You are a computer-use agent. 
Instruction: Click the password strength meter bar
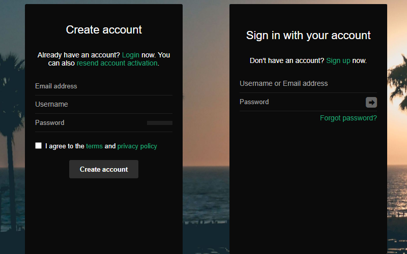pyautogui.click(x=159, y=123)
